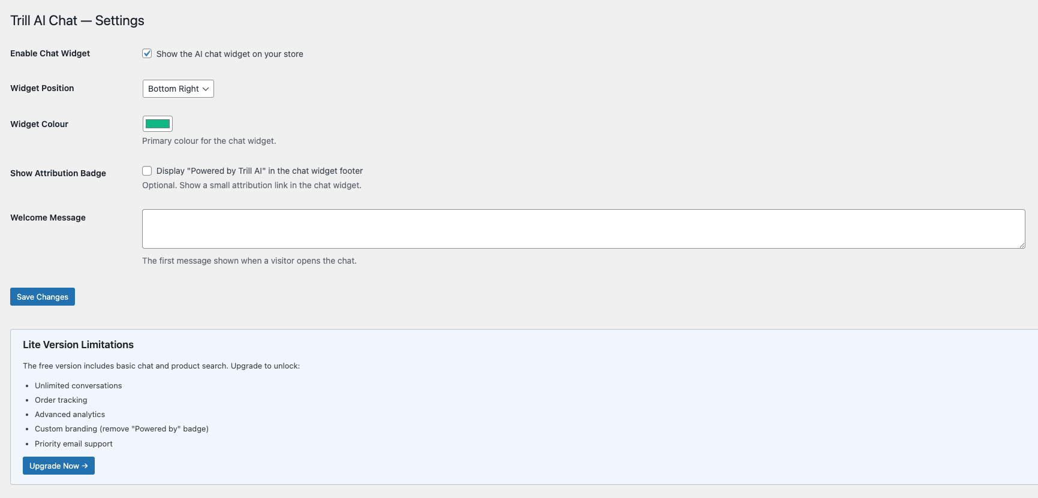Viewport: 1038px width, 498px height.
Task: Select 'Bottom Right' in the position combo box
Action: click(x=177, y=89)
